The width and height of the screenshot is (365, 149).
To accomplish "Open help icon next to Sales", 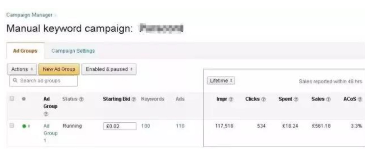I will (x=327, y=99).
